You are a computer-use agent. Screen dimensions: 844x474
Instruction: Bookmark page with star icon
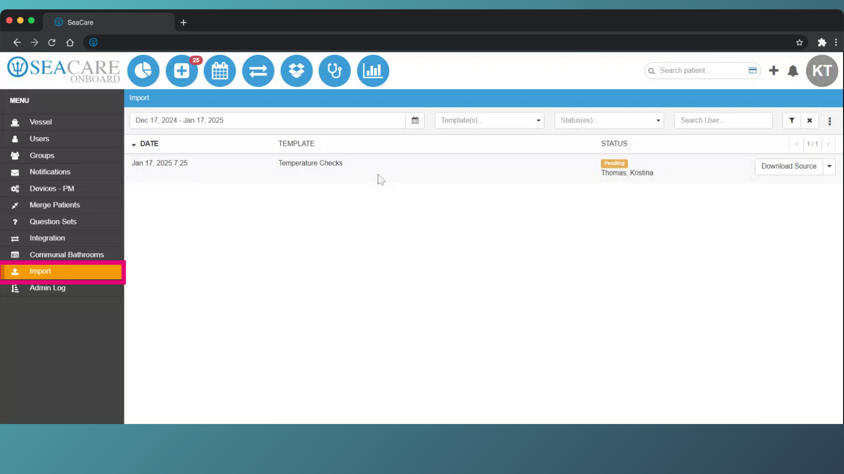click(x=800, y=43)
